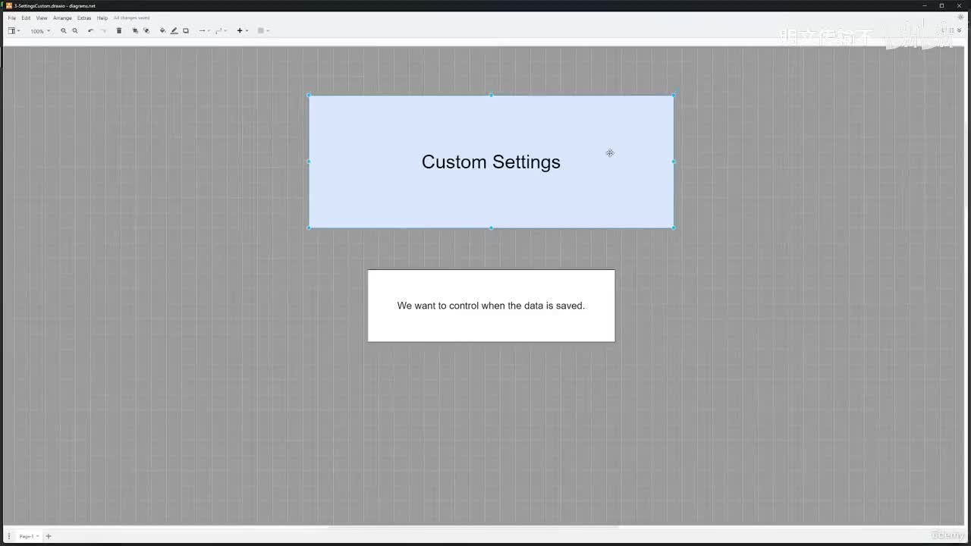971x546 pixels.
Task: Open the line color pencil tool
Action: 174,31
